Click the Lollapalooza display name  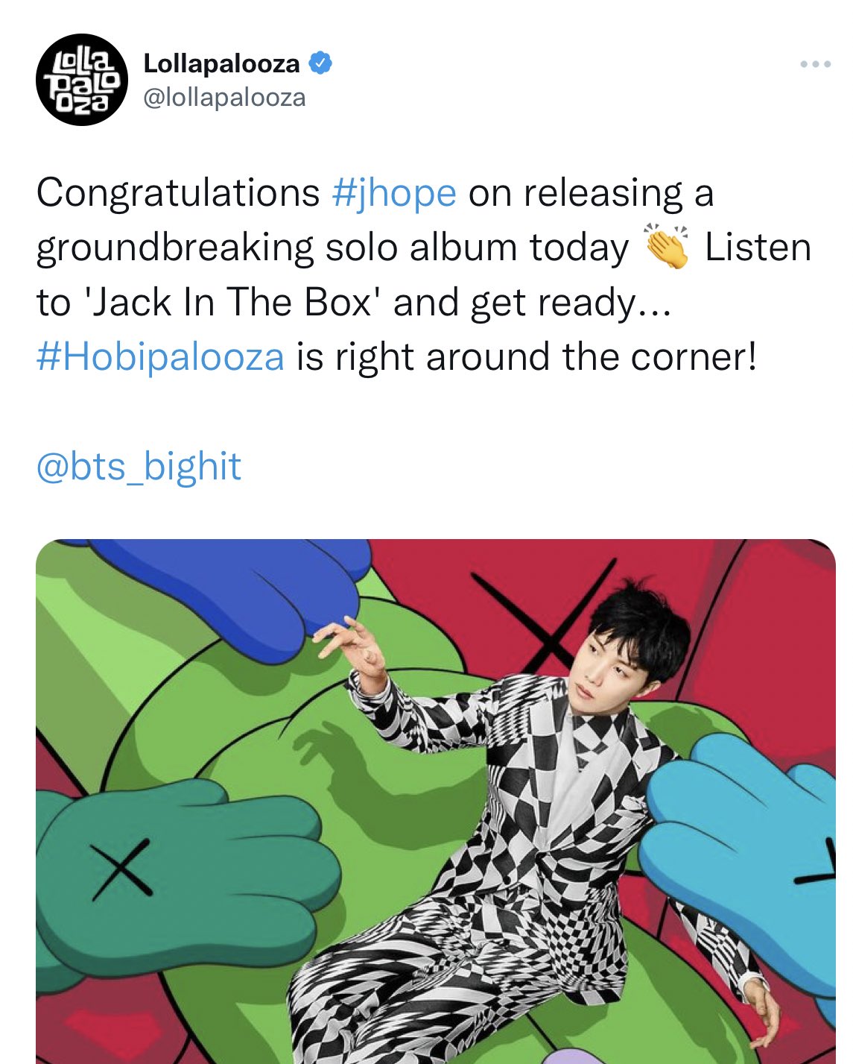pyautogui.click(x=221, y=63)
